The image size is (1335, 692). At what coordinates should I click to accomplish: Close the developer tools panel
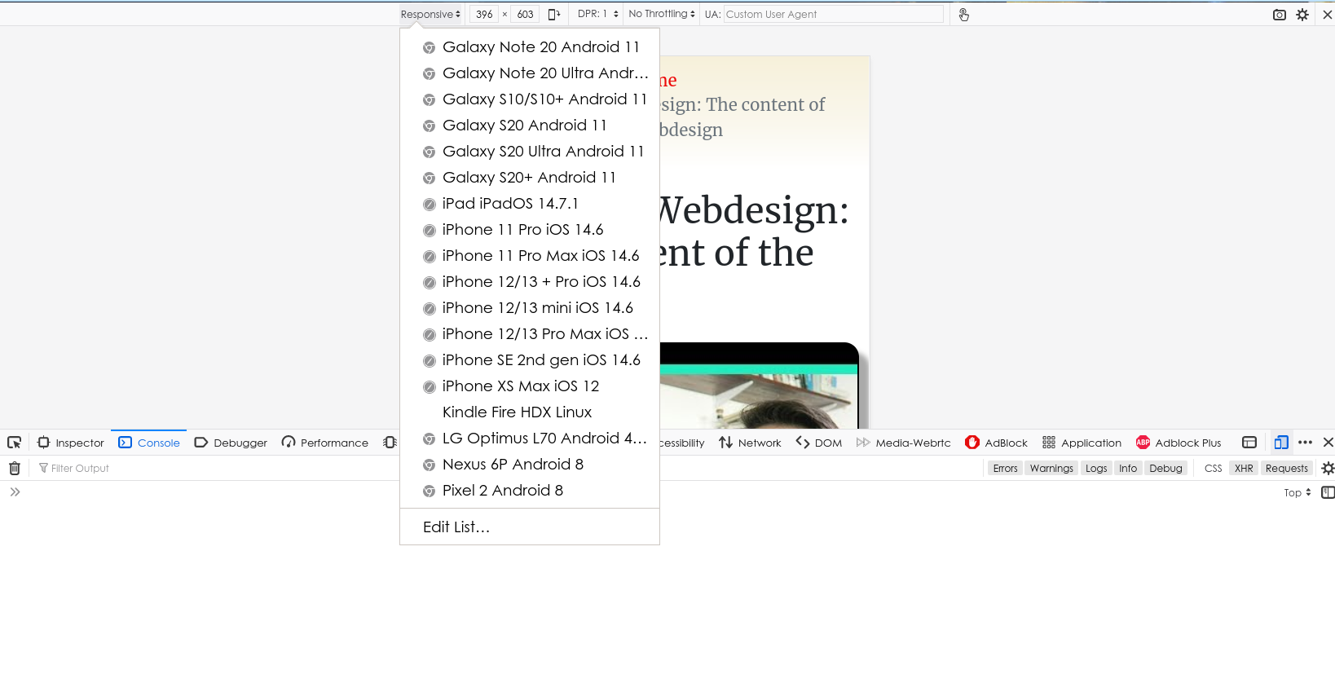(x=1328, y=443)
